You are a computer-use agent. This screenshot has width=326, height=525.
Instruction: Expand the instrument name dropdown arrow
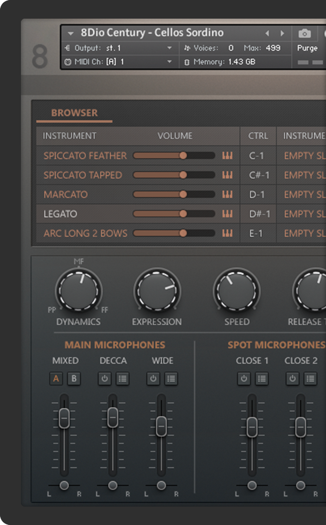click(x=71, y=34)
